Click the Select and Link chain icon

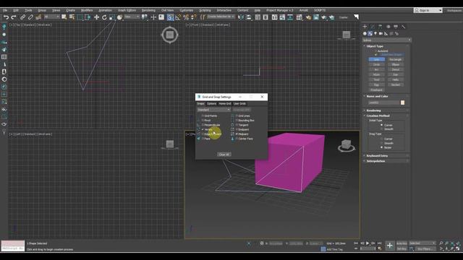[x=22, y=17]
